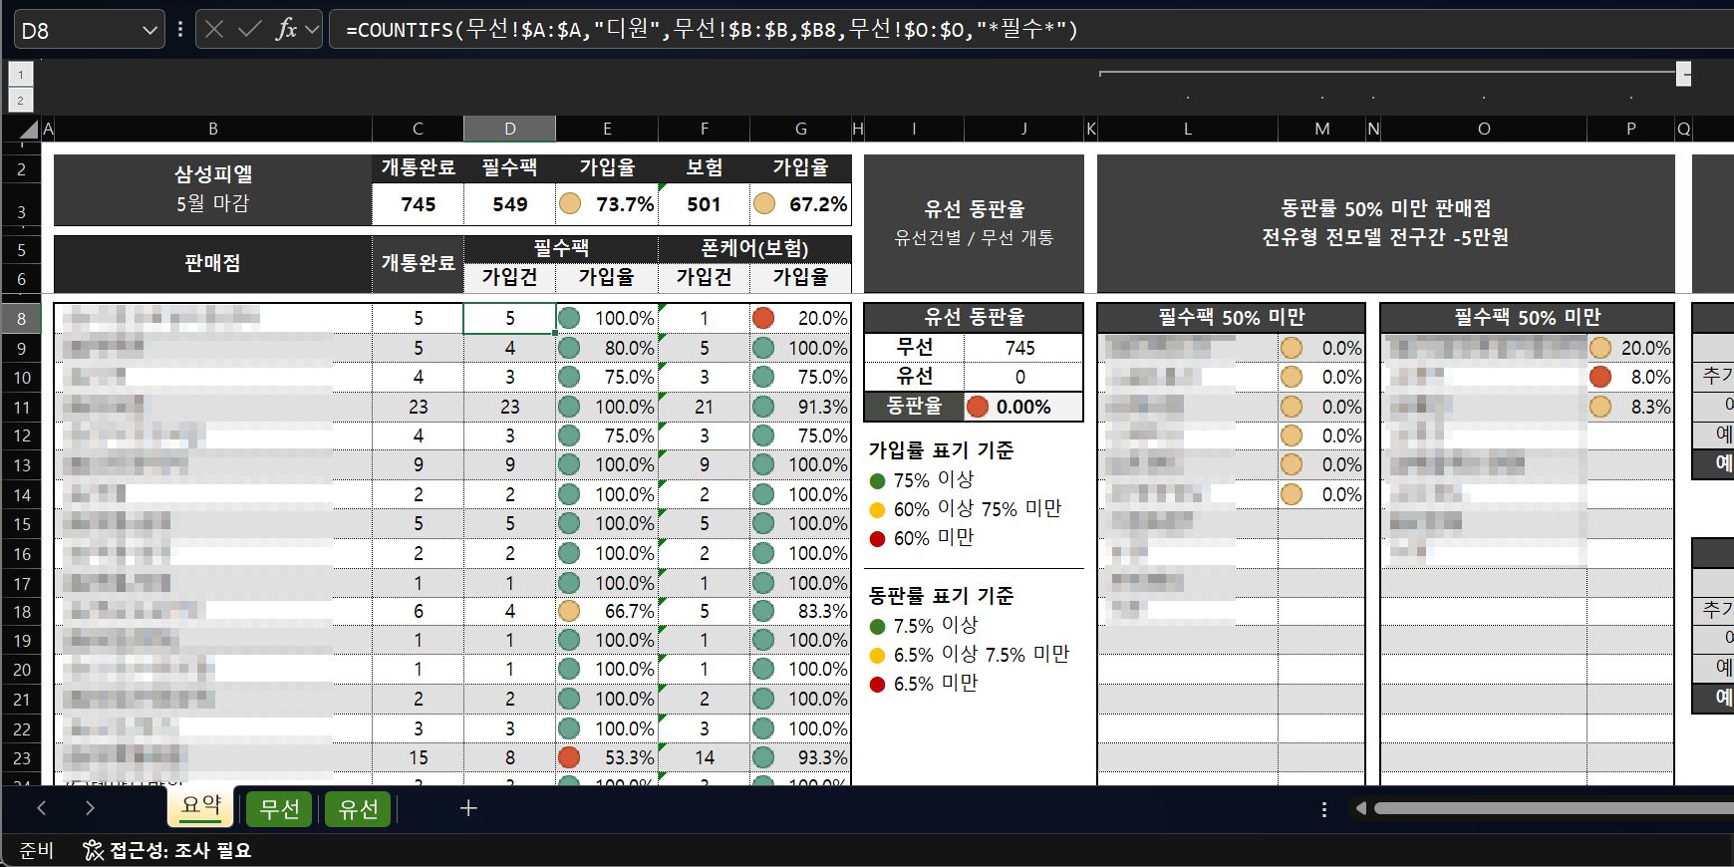Go to next sheet tab arrow
The image size is (1734, 867).
(90, 808)
